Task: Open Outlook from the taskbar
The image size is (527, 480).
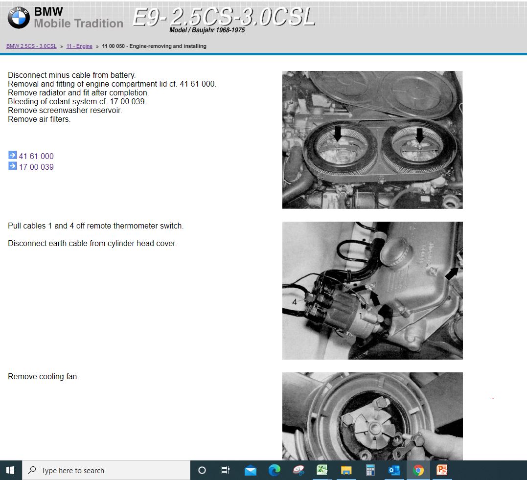Action: tap(394, 470)
